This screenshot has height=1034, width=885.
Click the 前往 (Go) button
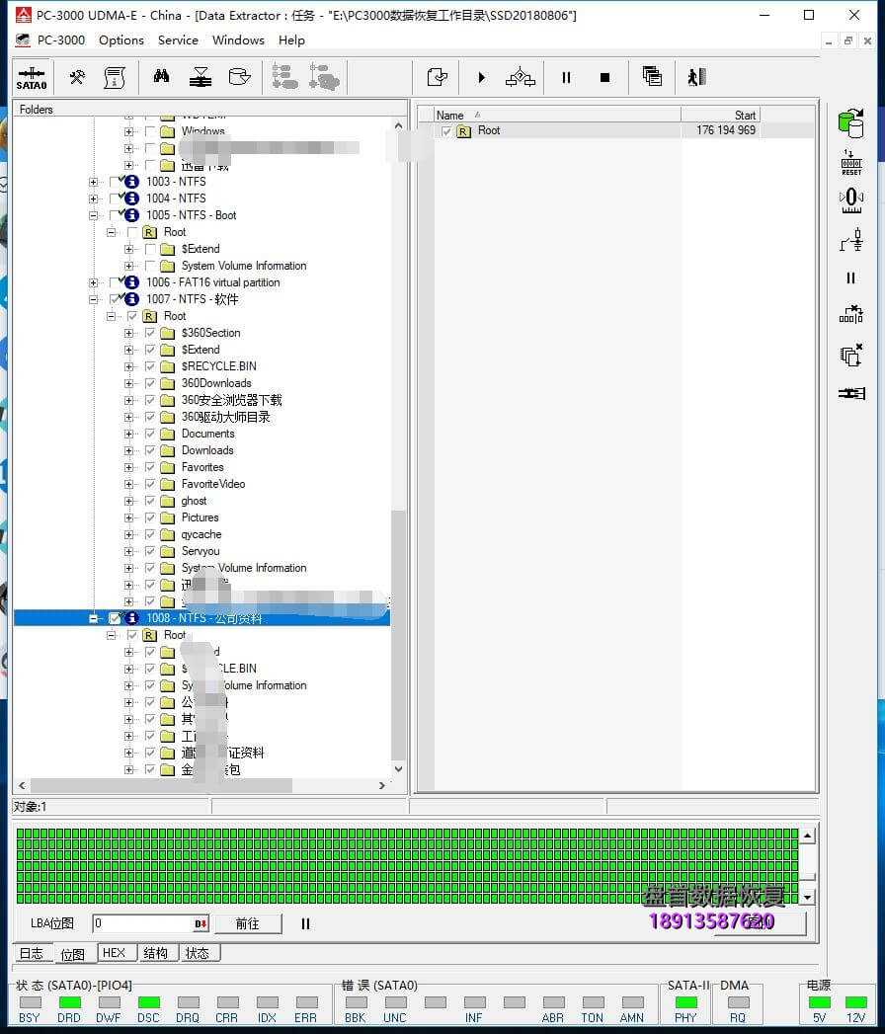pos(247,923)
